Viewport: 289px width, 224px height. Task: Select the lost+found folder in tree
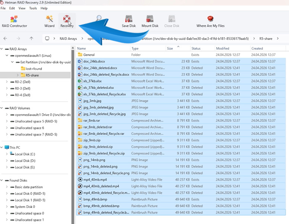click(x=34, y=69)
